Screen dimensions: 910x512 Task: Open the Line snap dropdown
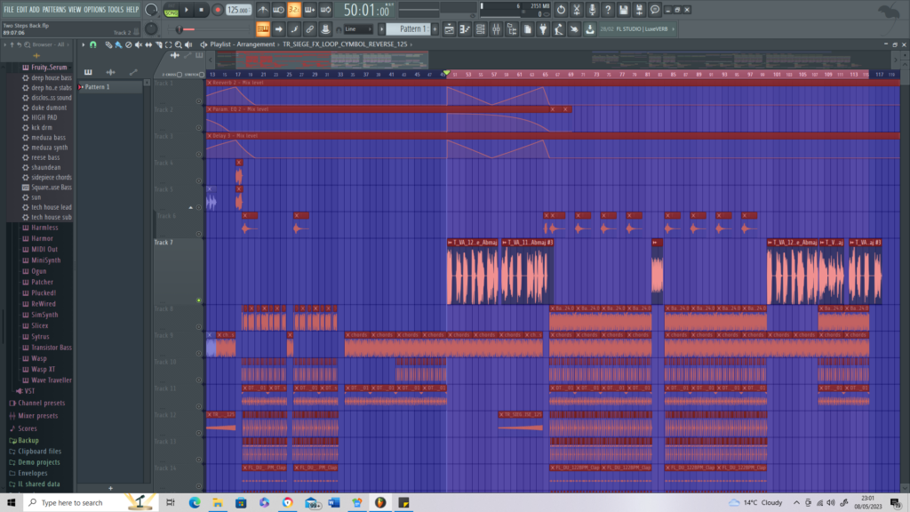pos(357,29)
